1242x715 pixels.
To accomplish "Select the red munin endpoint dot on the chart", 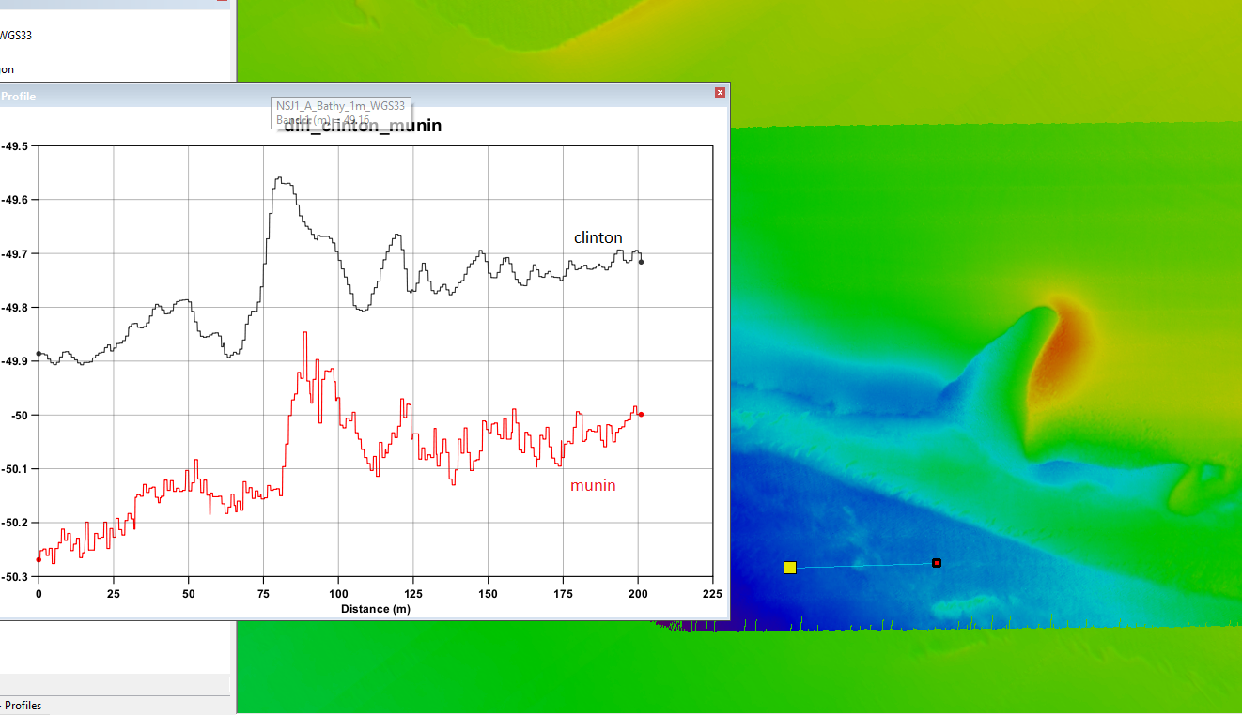I will coord(641,412).
